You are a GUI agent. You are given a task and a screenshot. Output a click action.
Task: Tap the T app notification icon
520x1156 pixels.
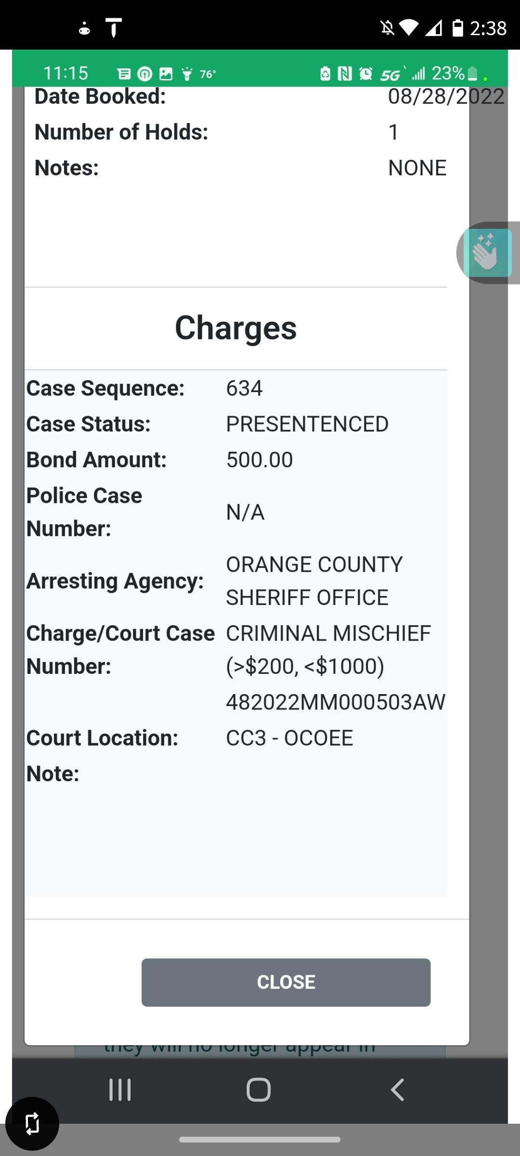(114, 27)
